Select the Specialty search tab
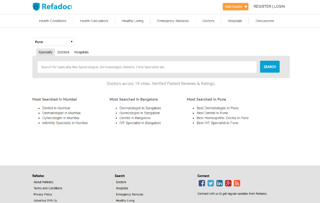The width and height of the screenshot is (320, 203). click(x=45, y=52)
